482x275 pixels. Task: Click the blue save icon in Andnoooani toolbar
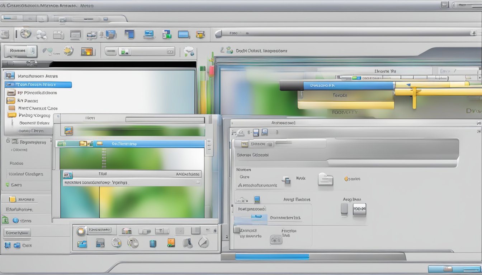pos(256,133)
